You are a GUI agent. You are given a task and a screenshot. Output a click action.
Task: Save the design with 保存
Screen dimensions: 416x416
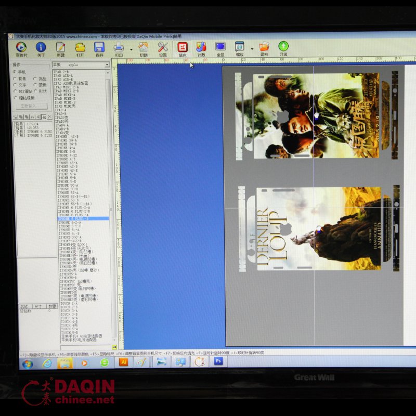(x=99, y=49)
